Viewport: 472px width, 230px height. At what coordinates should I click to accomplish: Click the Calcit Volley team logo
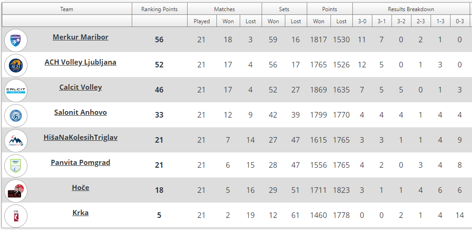pos(16,90)
